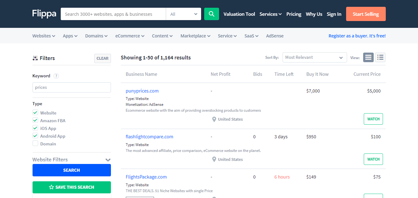Click the Keyword help question mark icon
The width and height of the screenshot is (418, 198).
56,76
